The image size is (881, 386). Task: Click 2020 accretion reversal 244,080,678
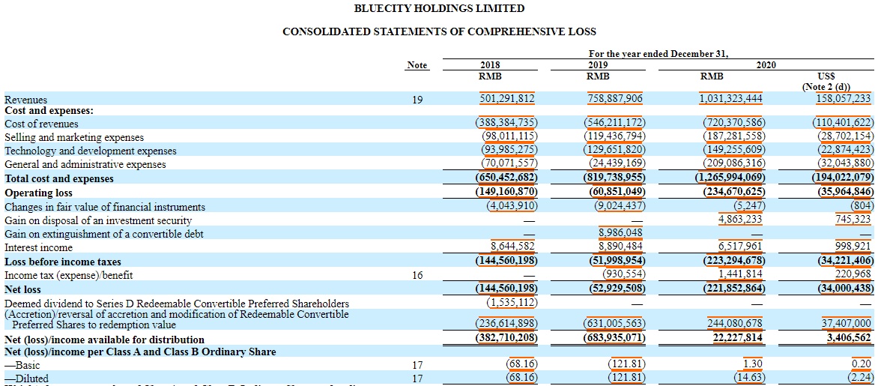tap(734, 325)
